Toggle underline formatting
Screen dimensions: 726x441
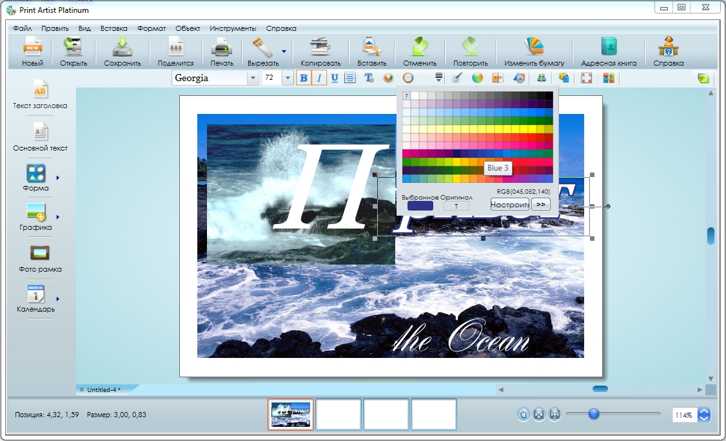[334, 77]
